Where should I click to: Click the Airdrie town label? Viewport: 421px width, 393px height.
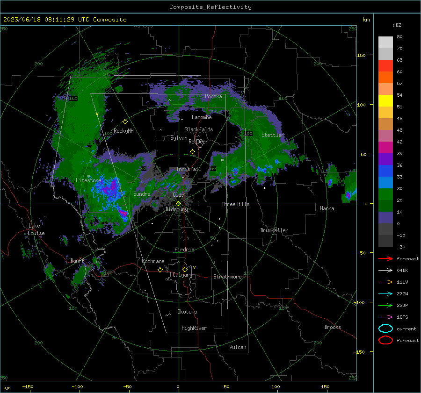pyautogui.click(x=184, y=250)
